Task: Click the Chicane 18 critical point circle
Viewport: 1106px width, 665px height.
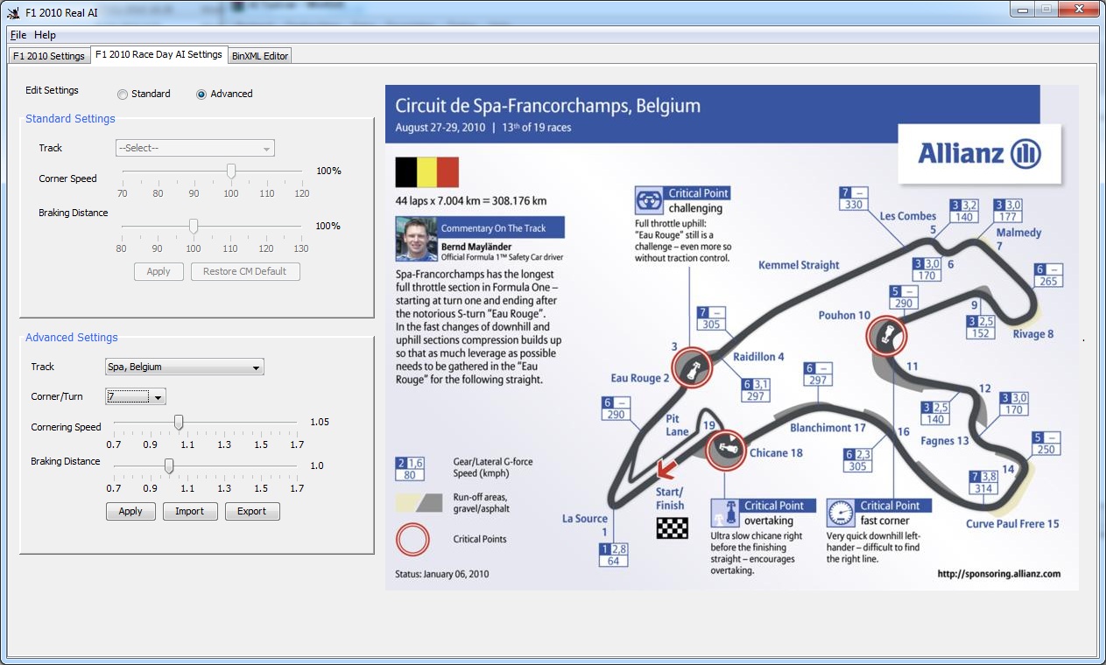Action: 726,451
